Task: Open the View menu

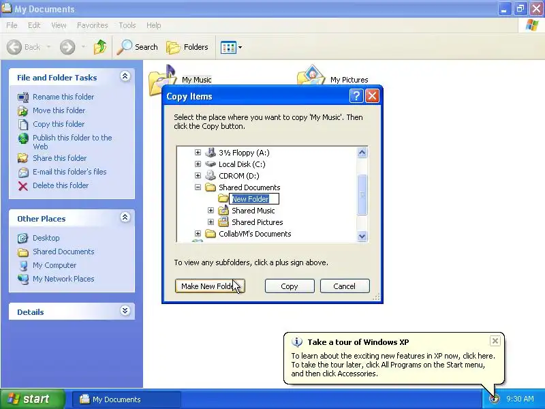Action: pos(59,25)
